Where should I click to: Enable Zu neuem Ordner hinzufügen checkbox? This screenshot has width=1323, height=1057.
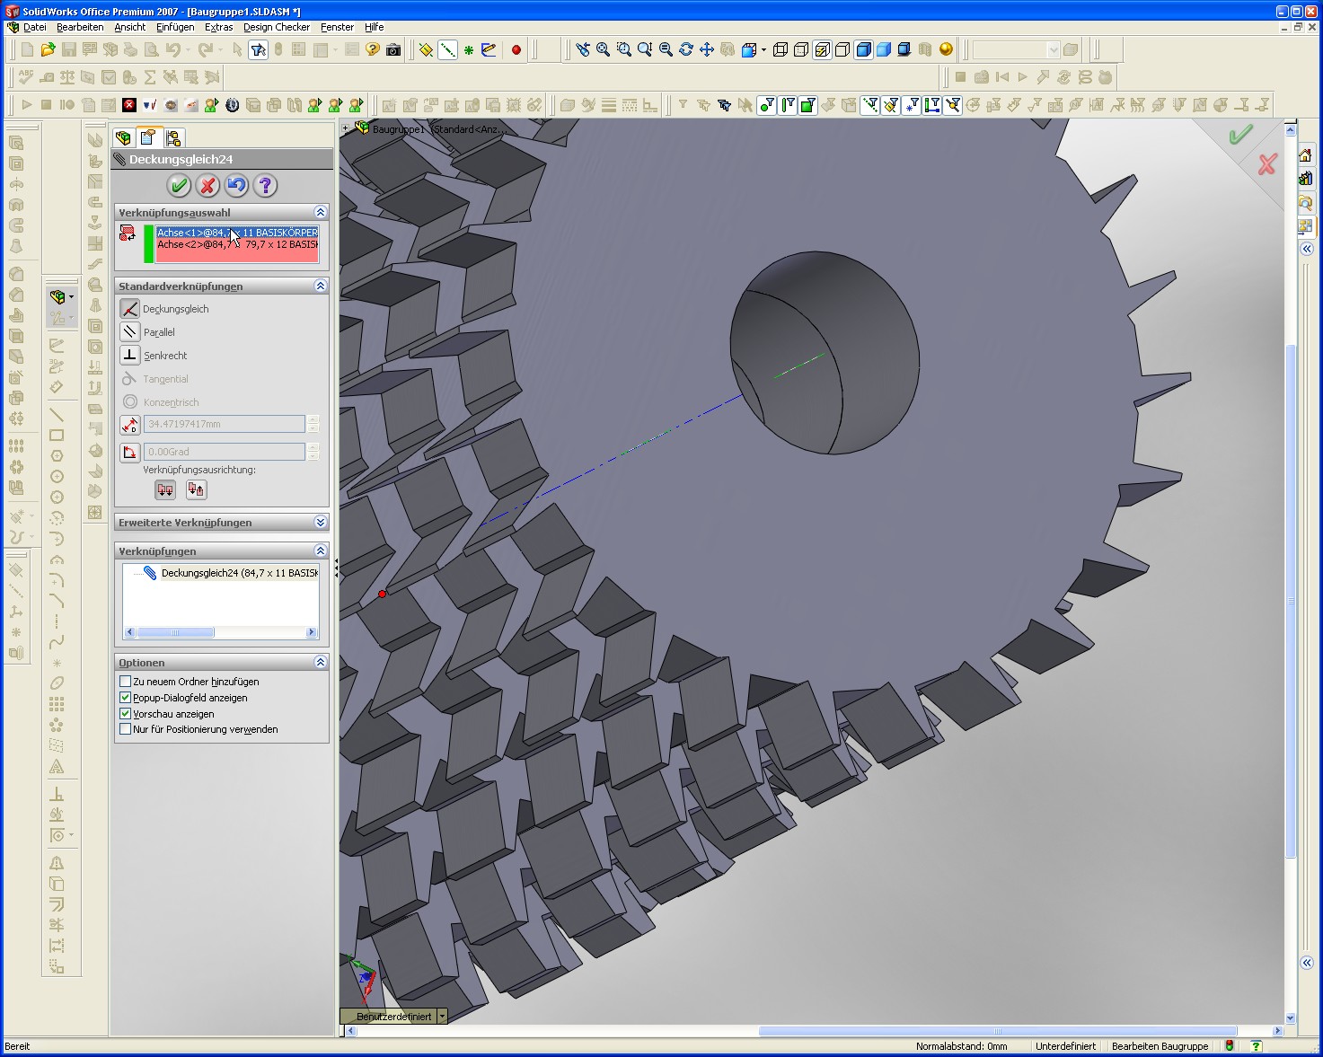[126, 682]
